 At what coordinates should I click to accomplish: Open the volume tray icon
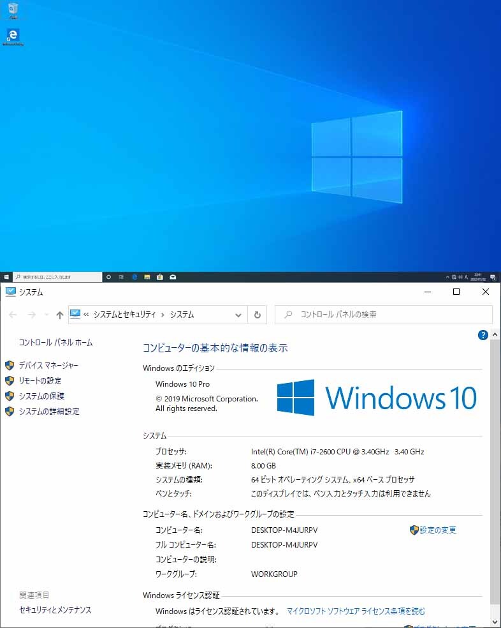tap(460, 277)
